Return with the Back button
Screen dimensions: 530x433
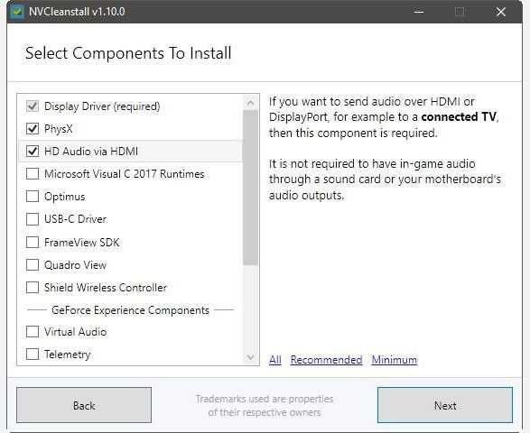[x=84, y=405]
